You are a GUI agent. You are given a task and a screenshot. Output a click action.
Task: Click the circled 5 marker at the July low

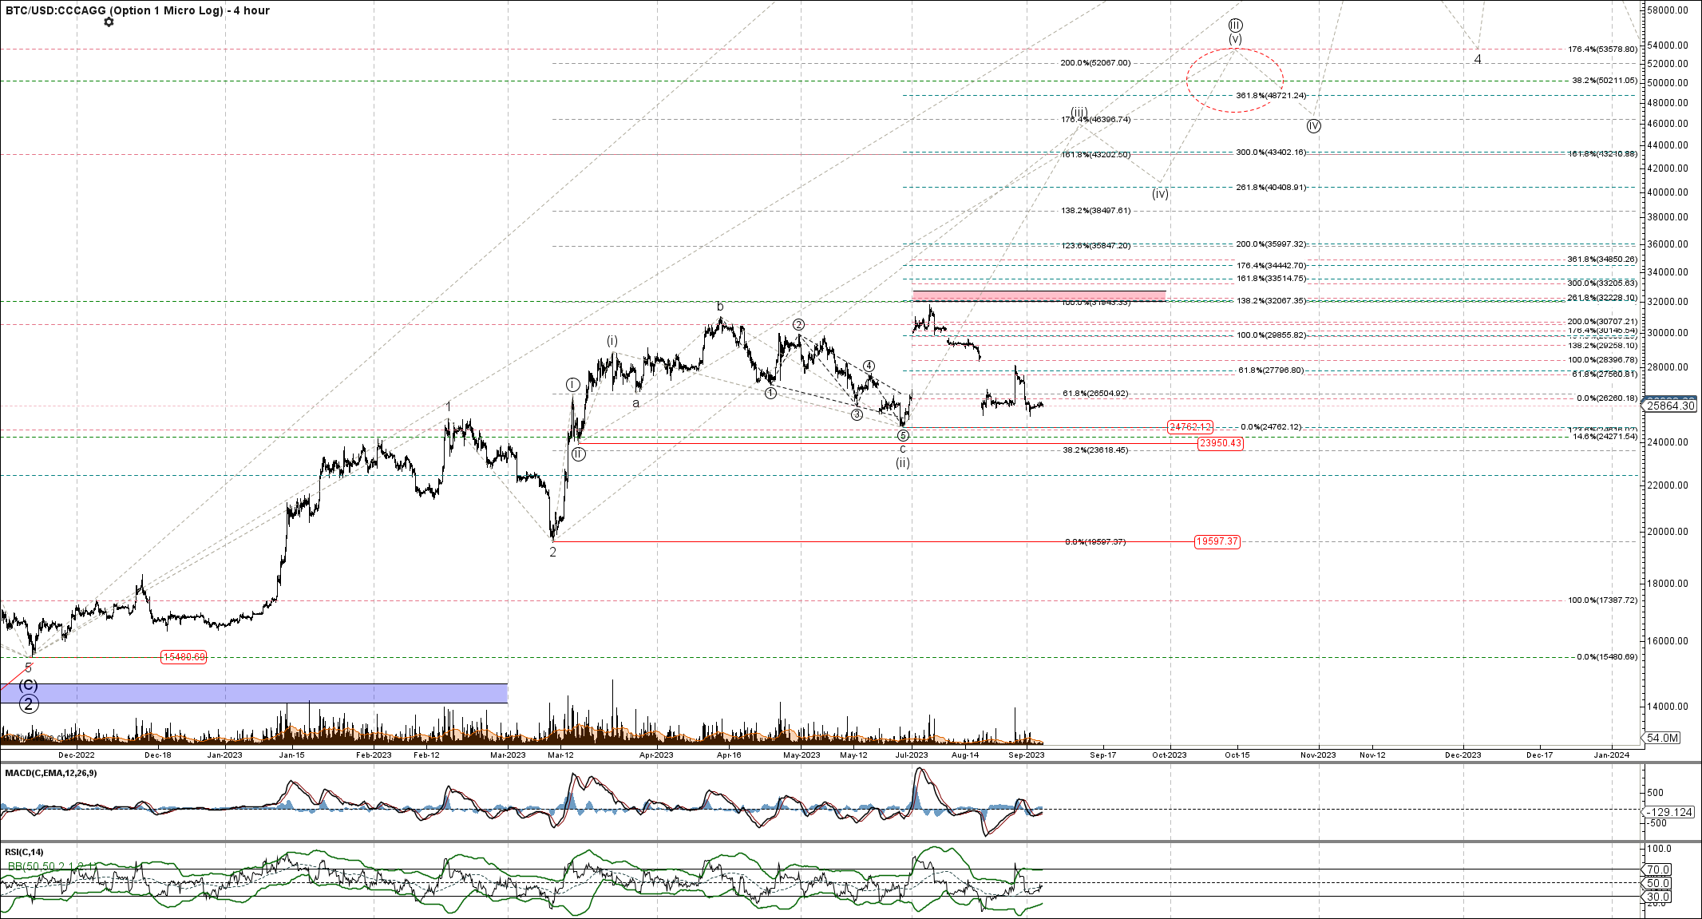coord(903,436)
